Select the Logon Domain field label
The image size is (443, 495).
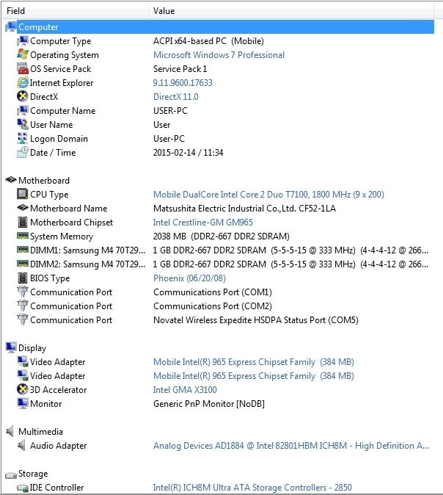coord(59,139)
